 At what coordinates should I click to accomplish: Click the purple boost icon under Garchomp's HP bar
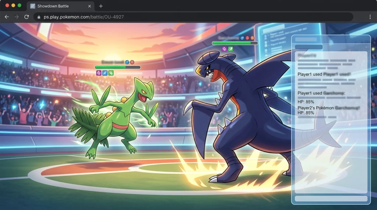224,49
